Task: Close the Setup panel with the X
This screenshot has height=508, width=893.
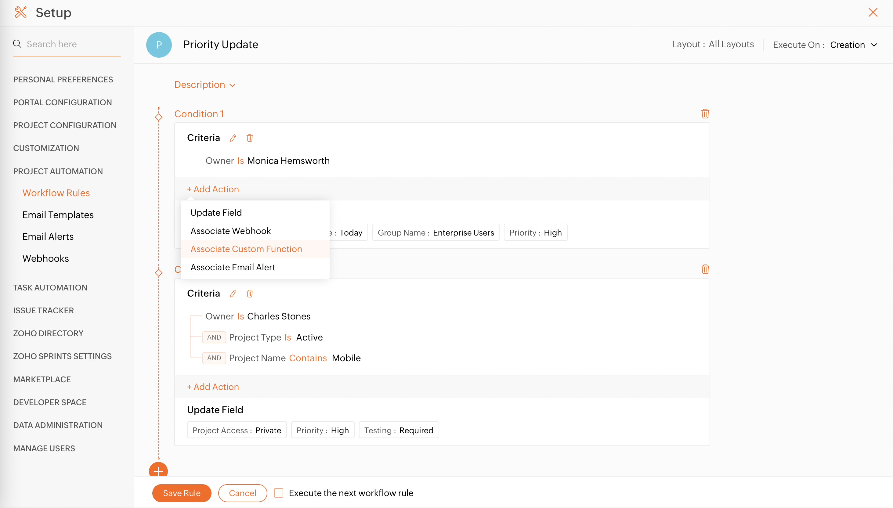Action: 873,12
